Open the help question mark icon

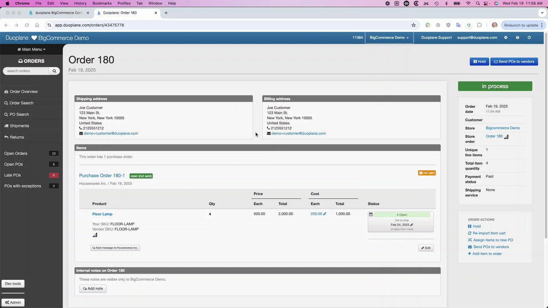(x=517, y=38)
